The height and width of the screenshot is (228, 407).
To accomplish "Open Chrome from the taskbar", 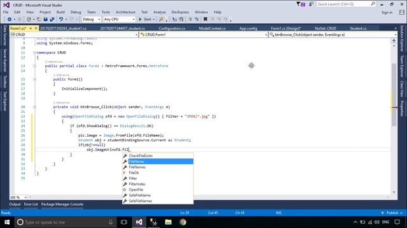I will [183, 222].
